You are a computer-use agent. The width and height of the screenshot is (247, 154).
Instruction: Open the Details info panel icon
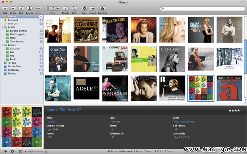tap(65, 9)
